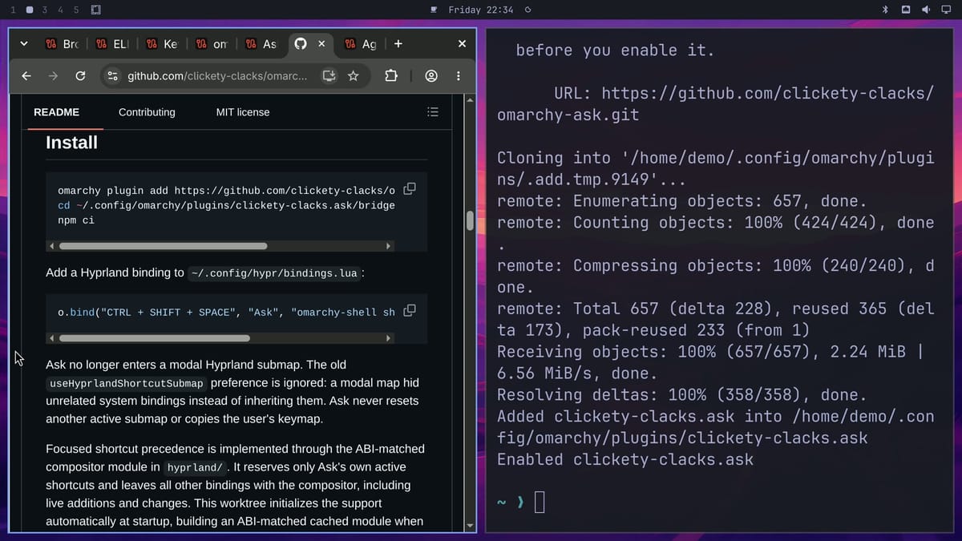The width and height of the screenshot is (962, 541).
Task: Click the 'useHyprlandShortcutSubmap' inline code
Action: [127, 384]
